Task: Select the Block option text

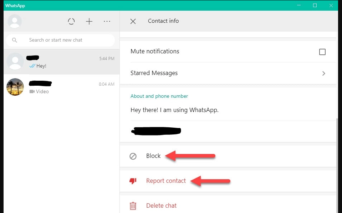Action: point(153,156)
